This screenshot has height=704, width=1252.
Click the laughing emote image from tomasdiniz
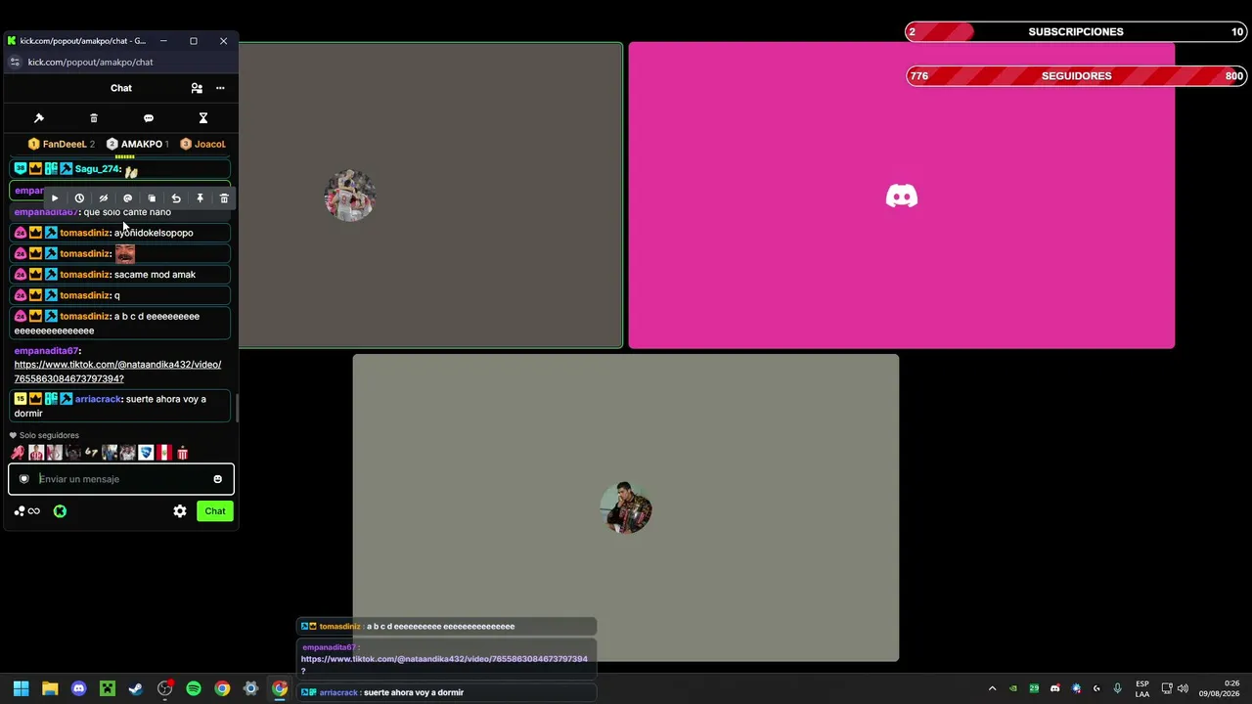pos(125,254)
